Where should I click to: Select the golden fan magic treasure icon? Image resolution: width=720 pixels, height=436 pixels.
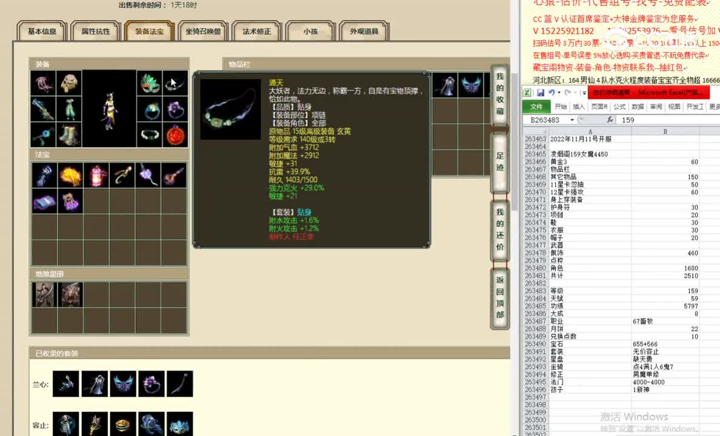[x=70, y=176]
